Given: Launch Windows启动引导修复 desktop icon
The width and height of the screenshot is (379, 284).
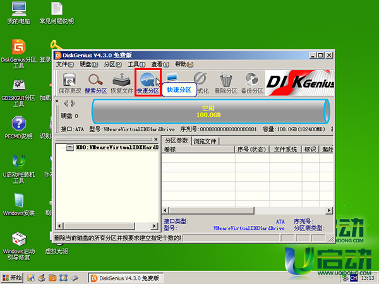Looking at the screenshot, I should click(19, 246).
